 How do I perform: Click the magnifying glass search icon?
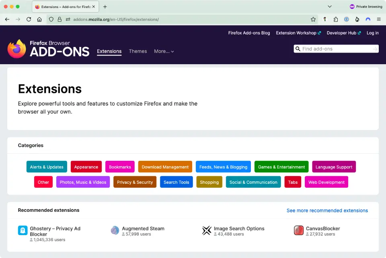pyautogui.click(x=298, y=49)
